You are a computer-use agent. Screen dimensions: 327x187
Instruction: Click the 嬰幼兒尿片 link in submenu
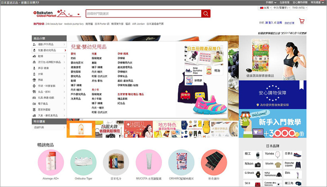pyautogui.click(x=78, y=63)
